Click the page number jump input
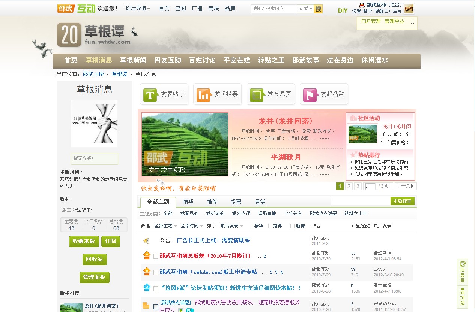Viewport: 475px width, 312px height. tap(370, 186)
